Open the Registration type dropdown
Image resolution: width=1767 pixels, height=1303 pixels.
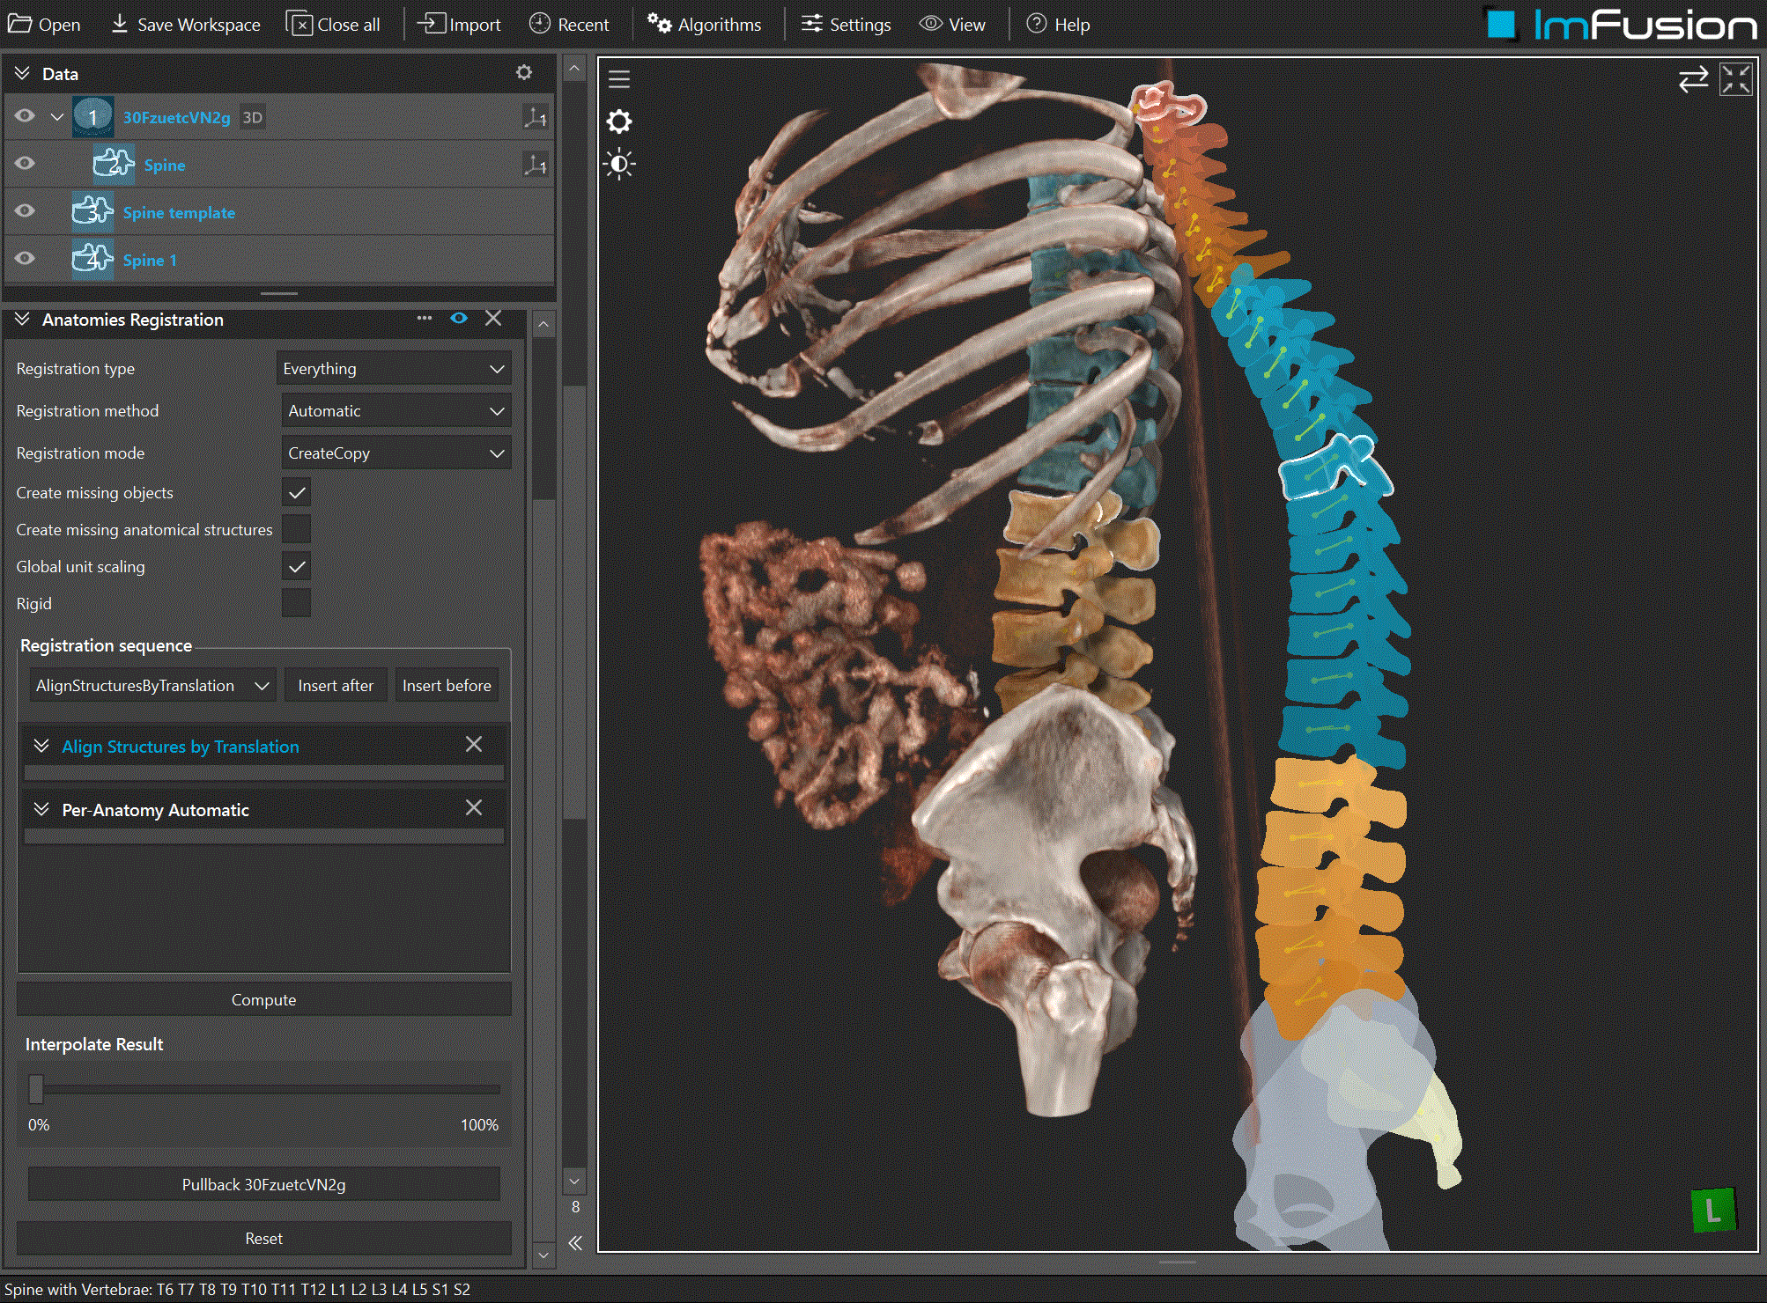click(x=394, y=369)
